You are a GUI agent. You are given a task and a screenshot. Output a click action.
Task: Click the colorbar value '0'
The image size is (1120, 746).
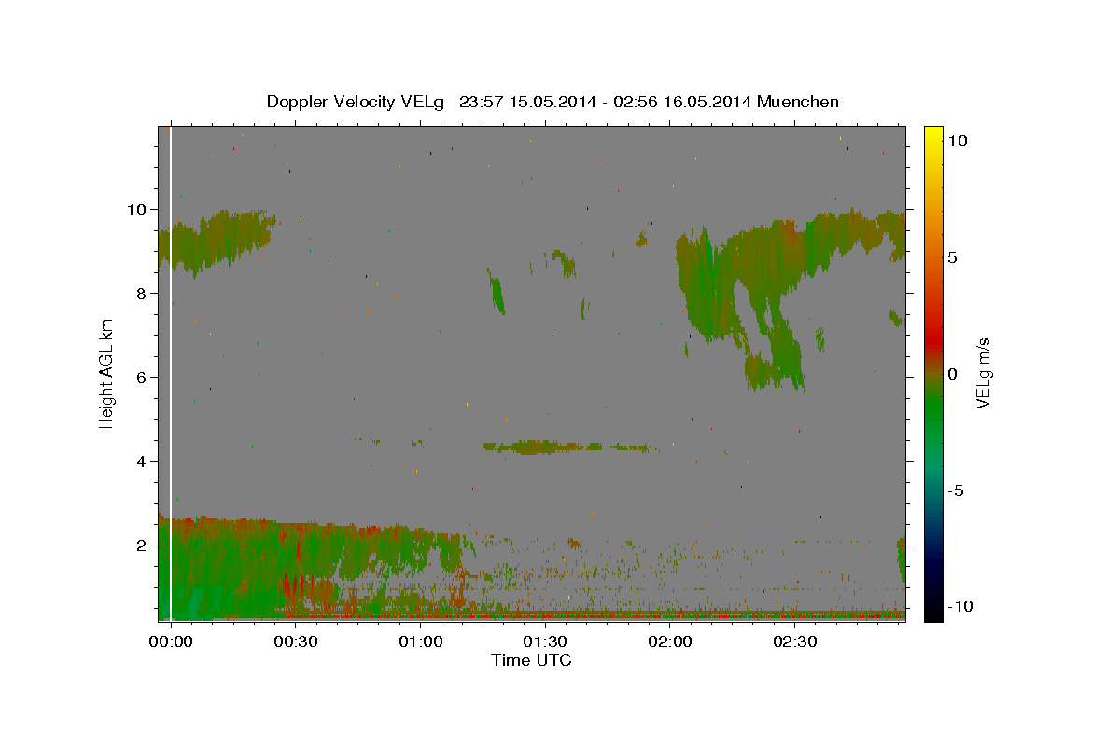(x=954, y=374)
